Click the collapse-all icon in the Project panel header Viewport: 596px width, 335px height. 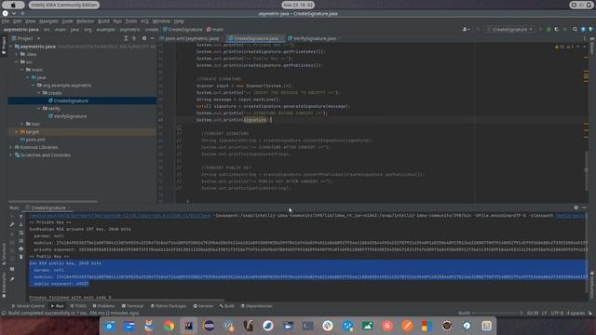[134, 38]
